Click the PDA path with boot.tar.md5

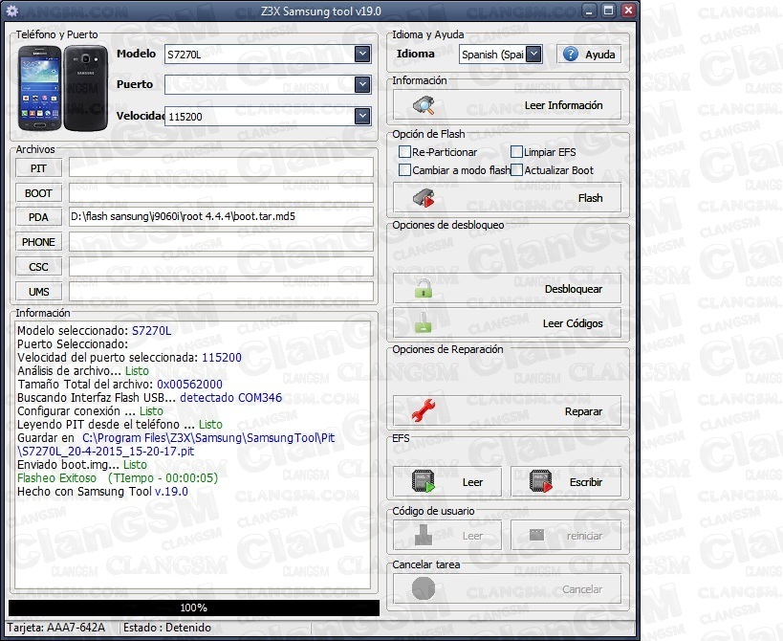(x=221, y=216)
